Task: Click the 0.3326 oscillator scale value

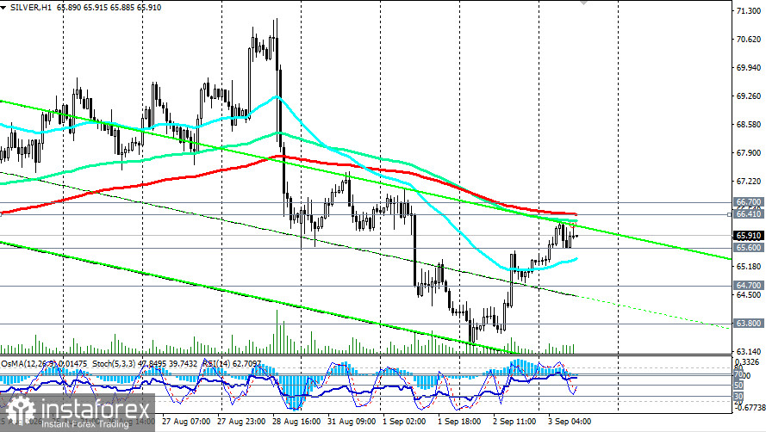Action: (747, 362)
